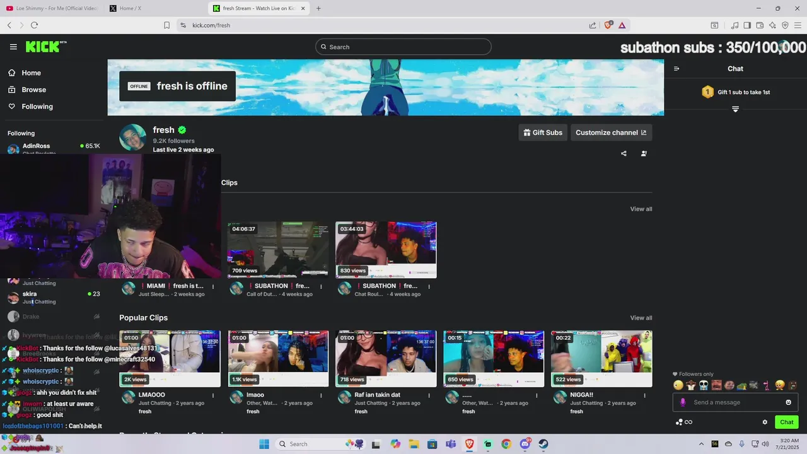807x454 pixels.
Task: Open Brave Shields lion icon
Action: pos(608,25)
